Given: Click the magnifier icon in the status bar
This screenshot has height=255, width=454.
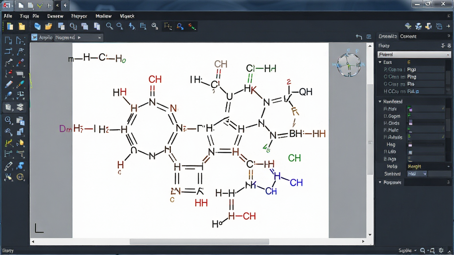Looking at the screenshot, I should pyautogui.click(x=423, y=251).
